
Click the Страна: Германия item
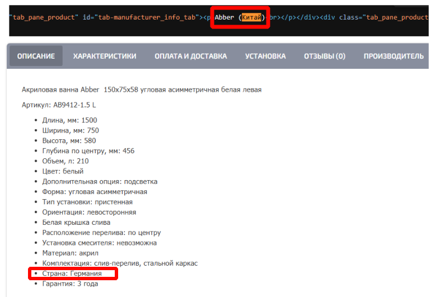(72, 274)
